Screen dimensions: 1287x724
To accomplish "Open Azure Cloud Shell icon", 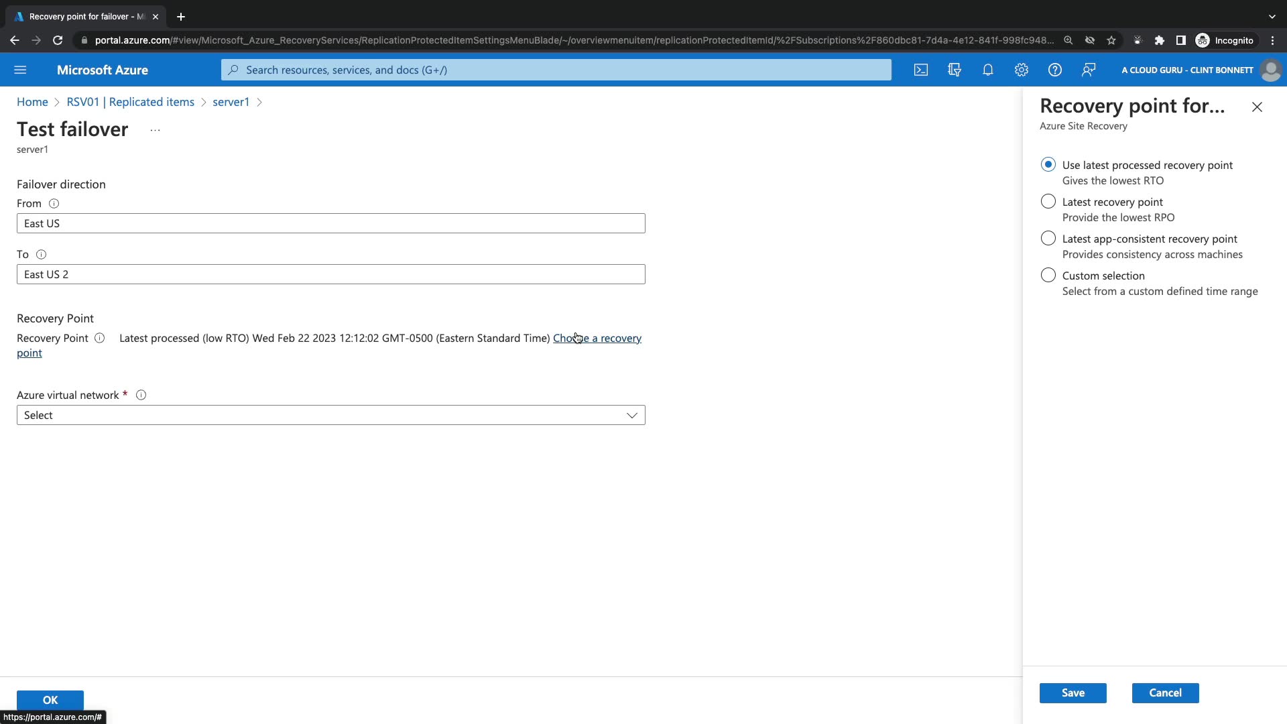I will [x=921, y=70].
